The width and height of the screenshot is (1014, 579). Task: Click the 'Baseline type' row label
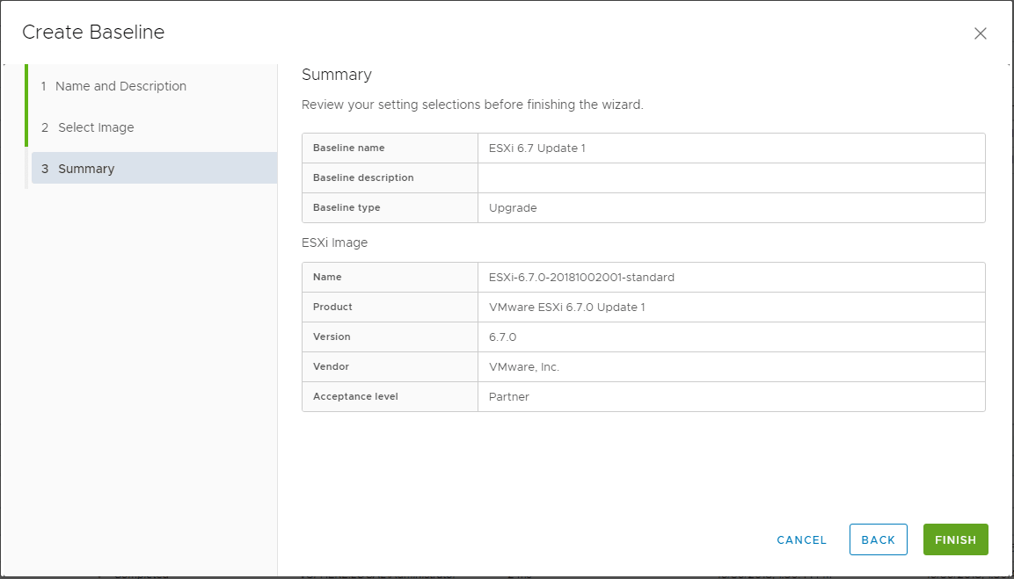[x=347, y=207]
